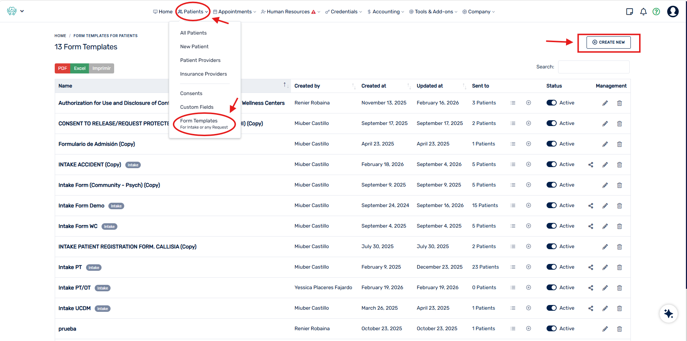This screenshot has width=687, height=341.
Task: Toggle Active status for Intake Form WC
Action: click(x=552, y=226)
